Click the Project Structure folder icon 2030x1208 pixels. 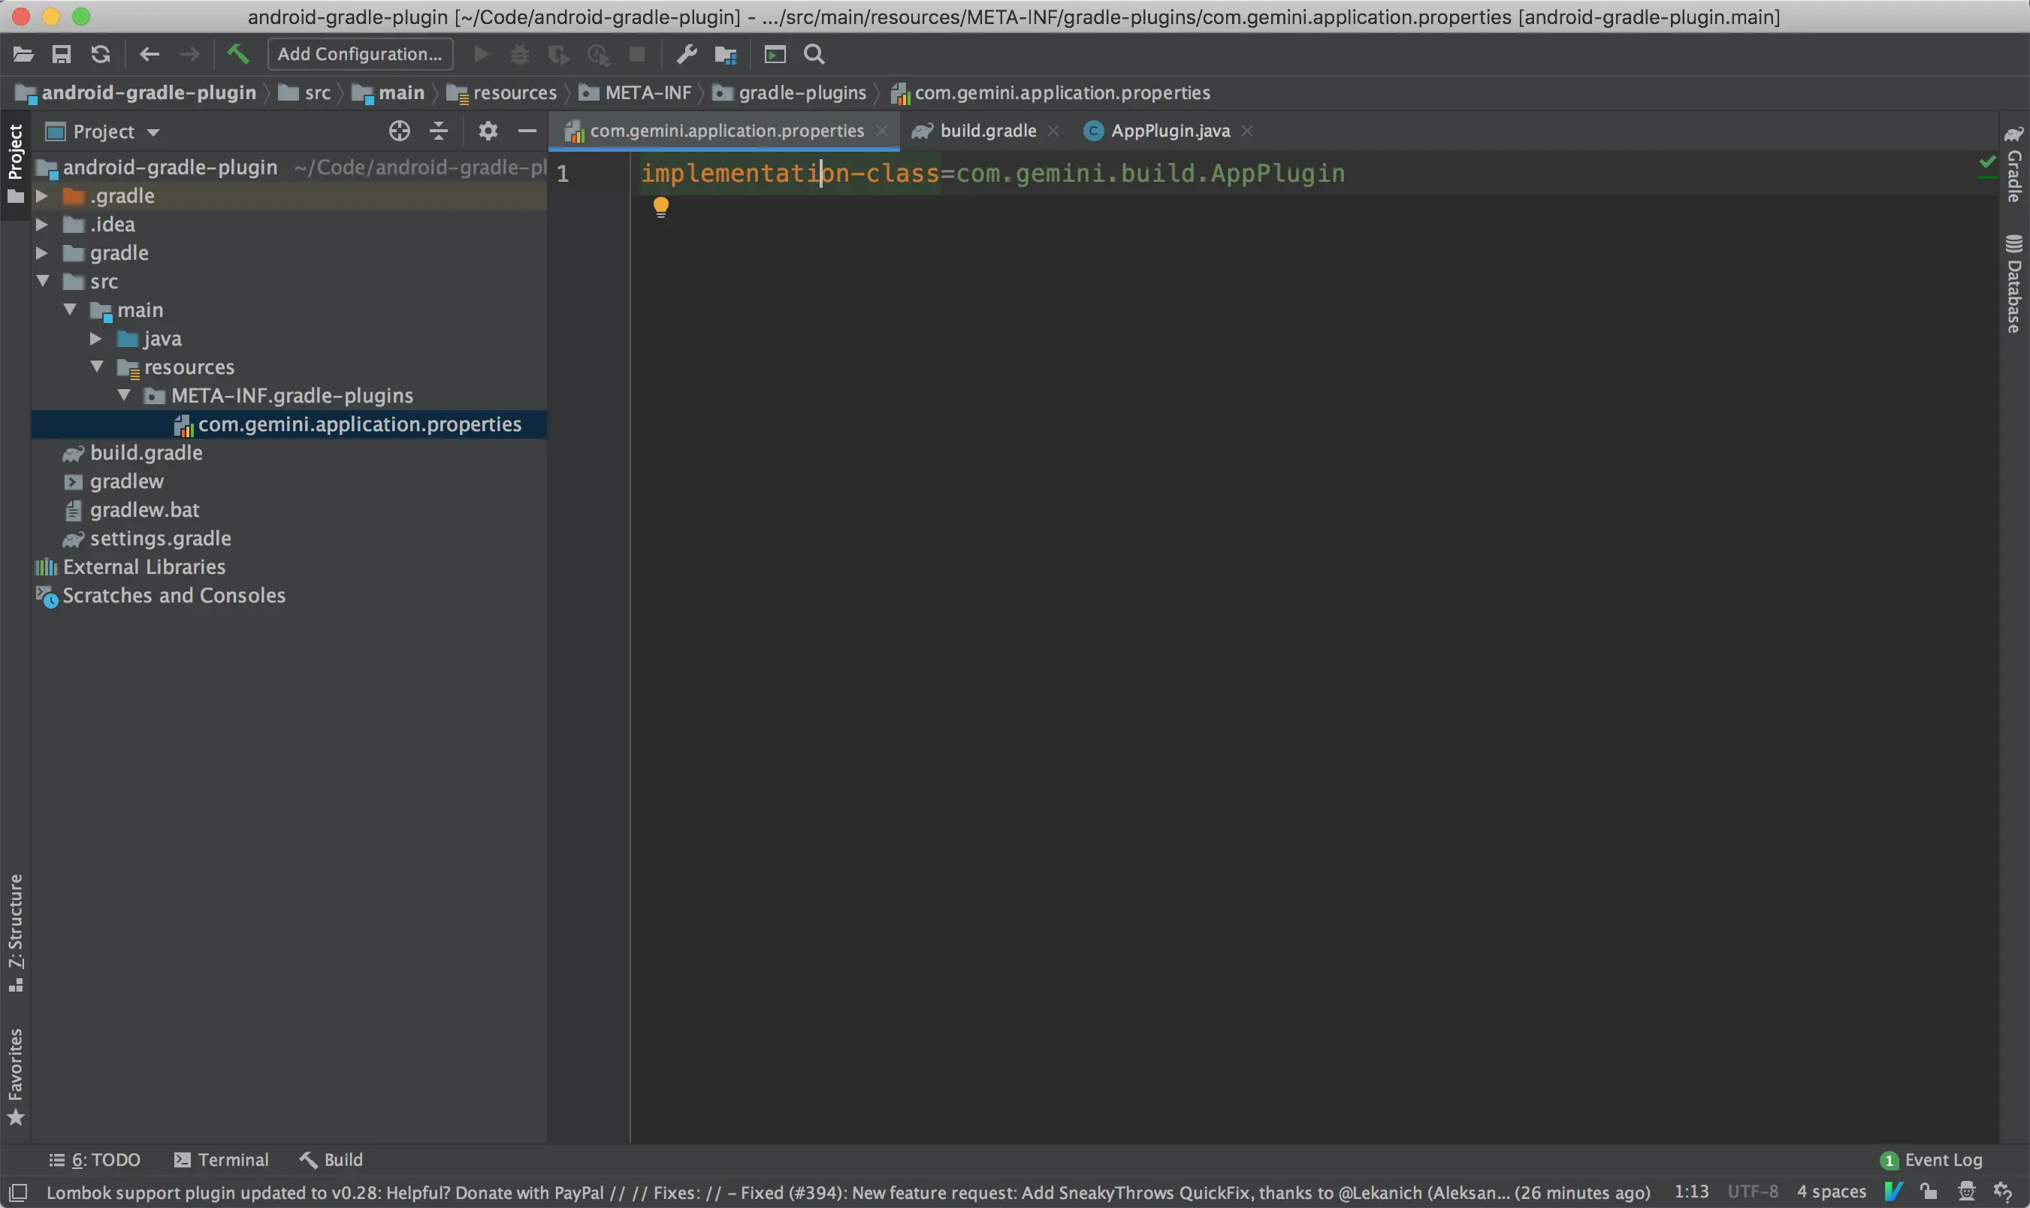click(x=724, y=55)
